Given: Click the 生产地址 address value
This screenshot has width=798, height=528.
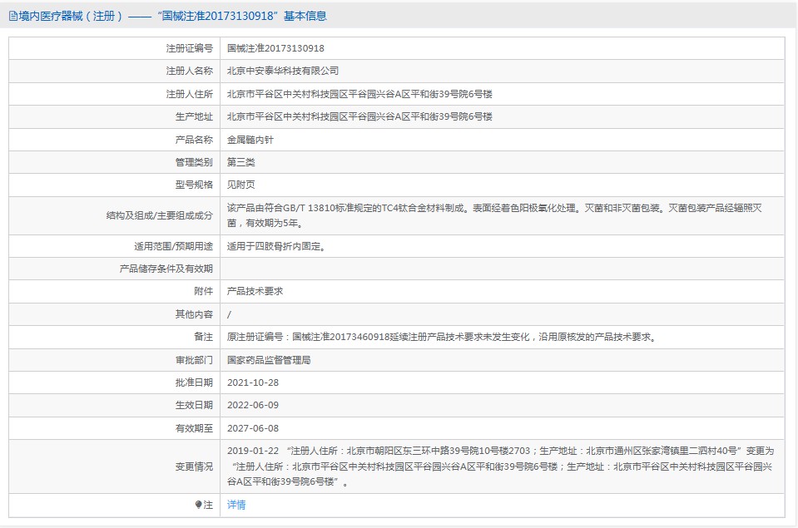Looking at the screenshot, I should [x=359, y=116].
